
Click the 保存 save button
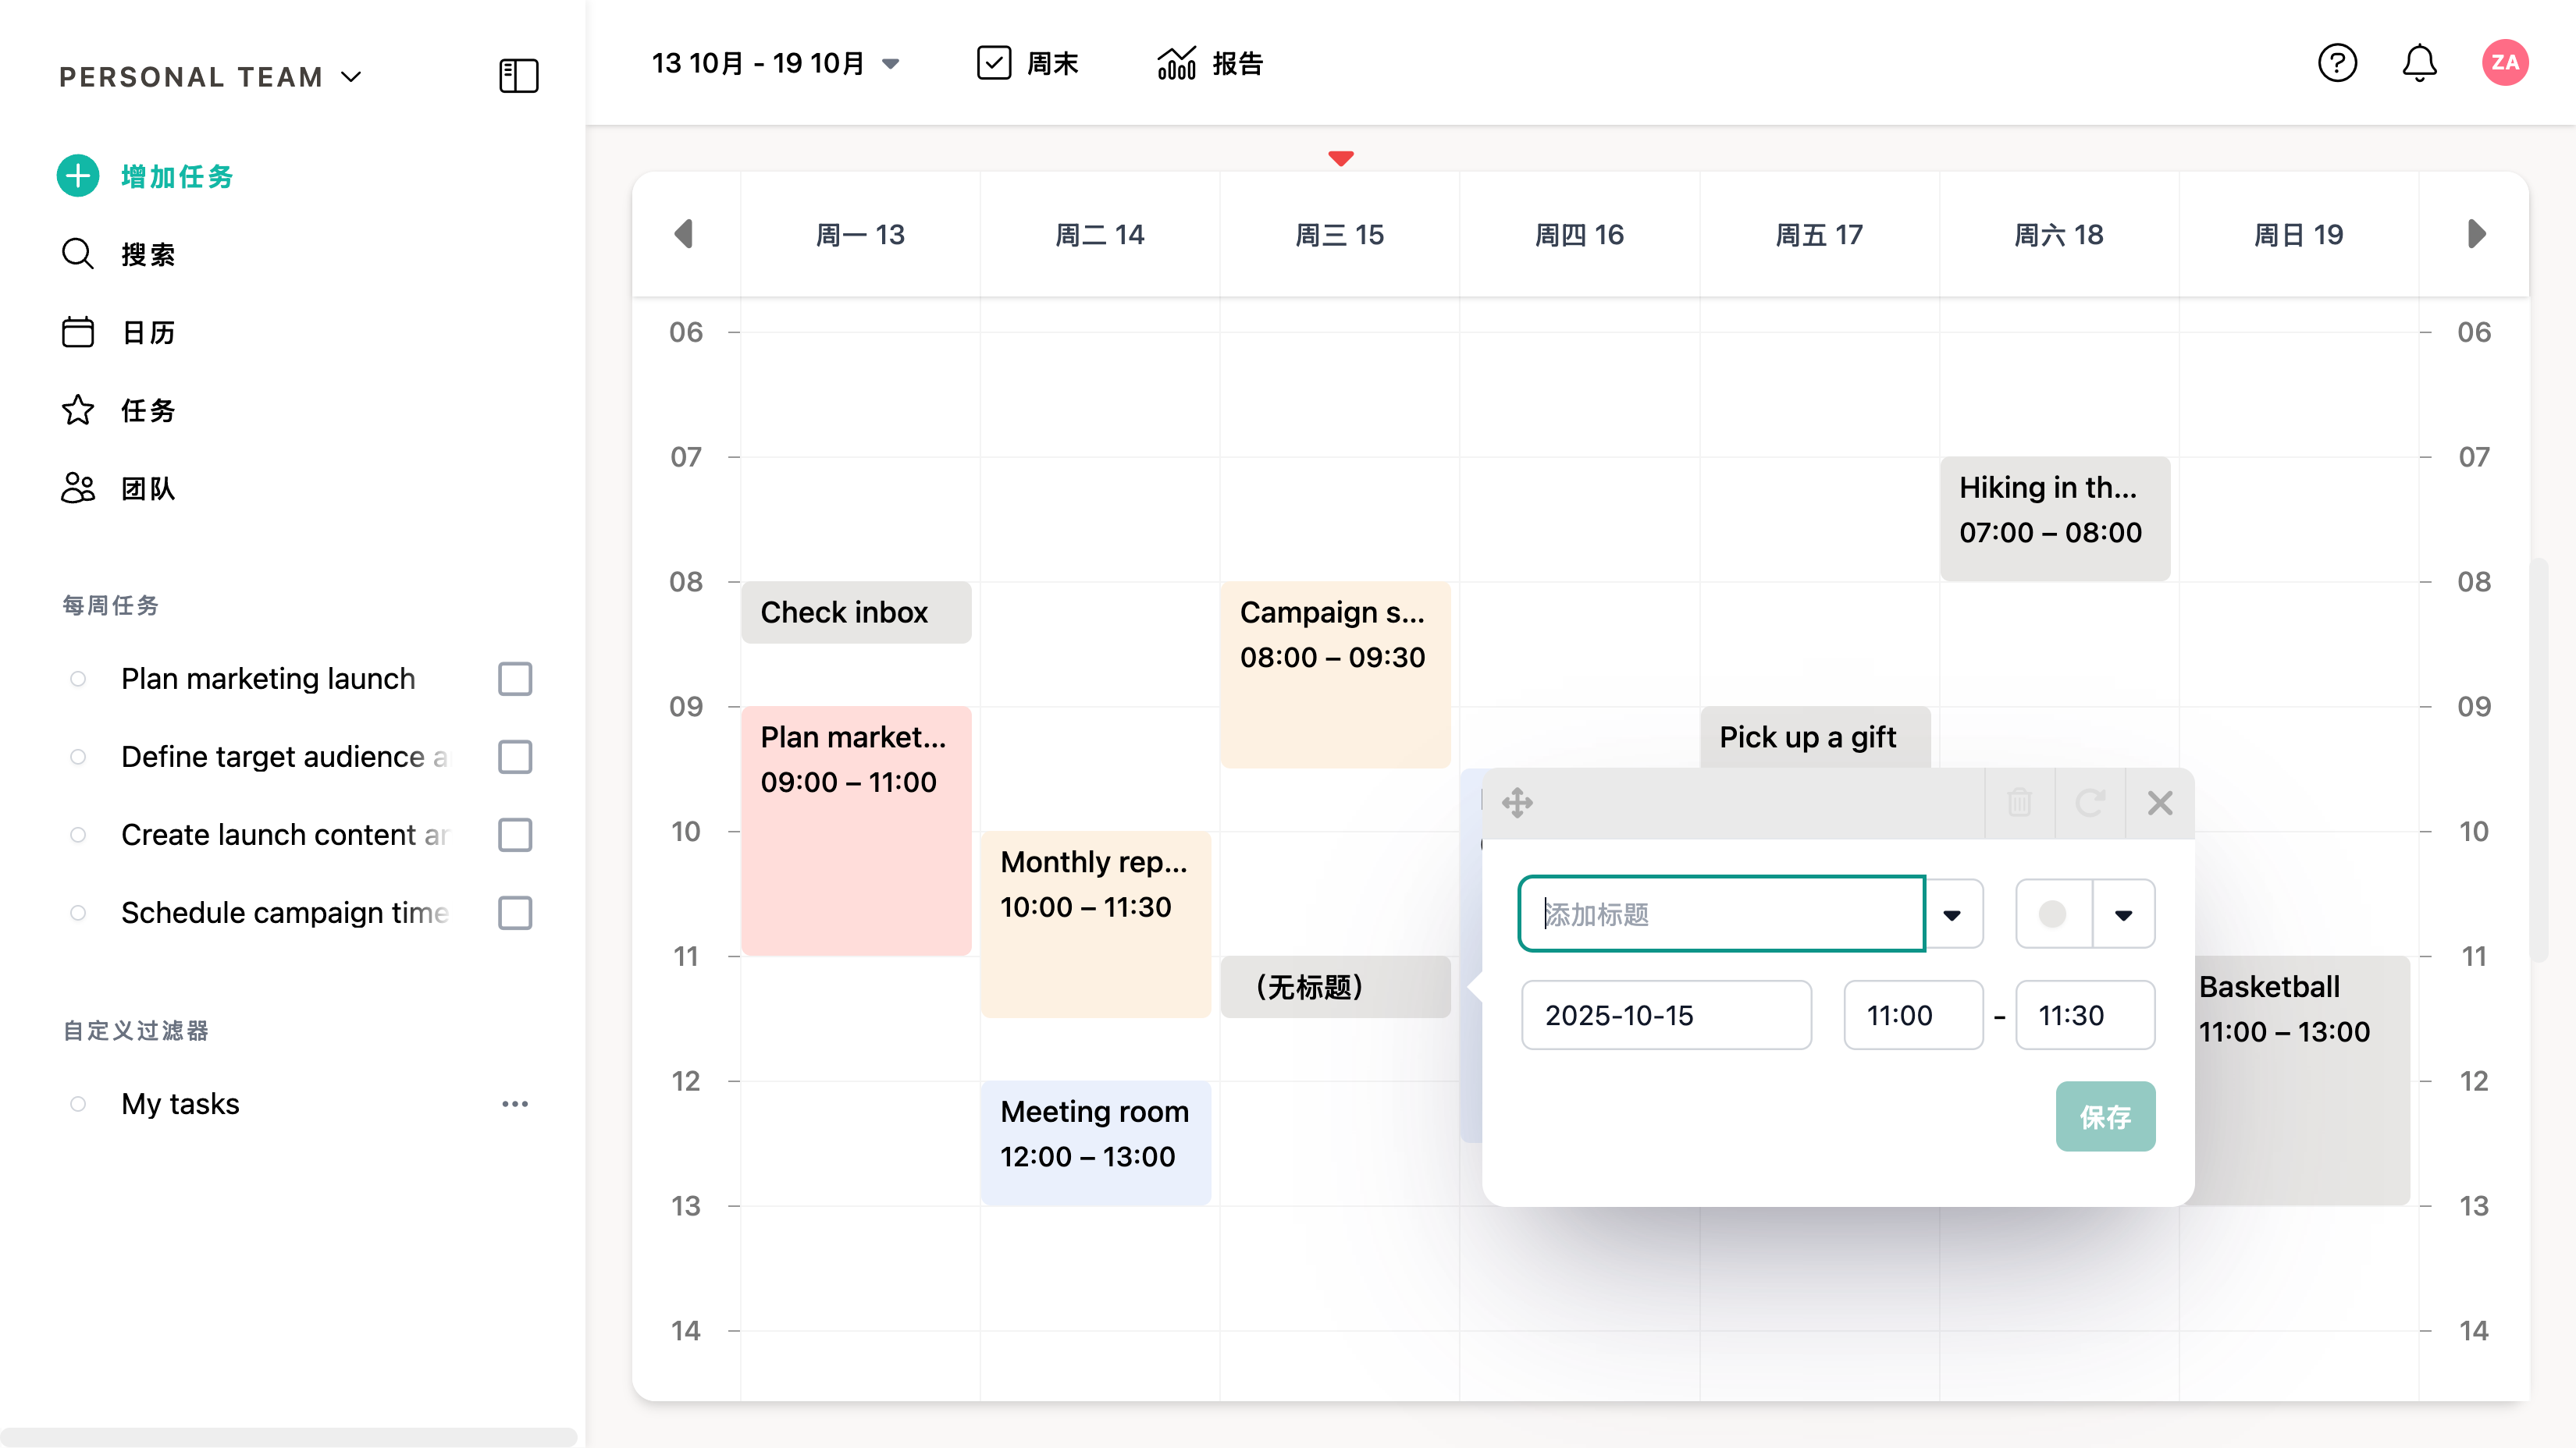click(x=2104, y=1116)
